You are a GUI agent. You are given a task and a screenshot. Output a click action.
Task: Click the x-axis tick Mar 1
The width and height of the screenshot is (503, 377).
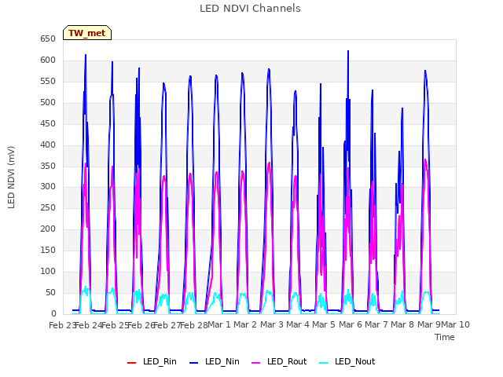click(x=219, y=324)
